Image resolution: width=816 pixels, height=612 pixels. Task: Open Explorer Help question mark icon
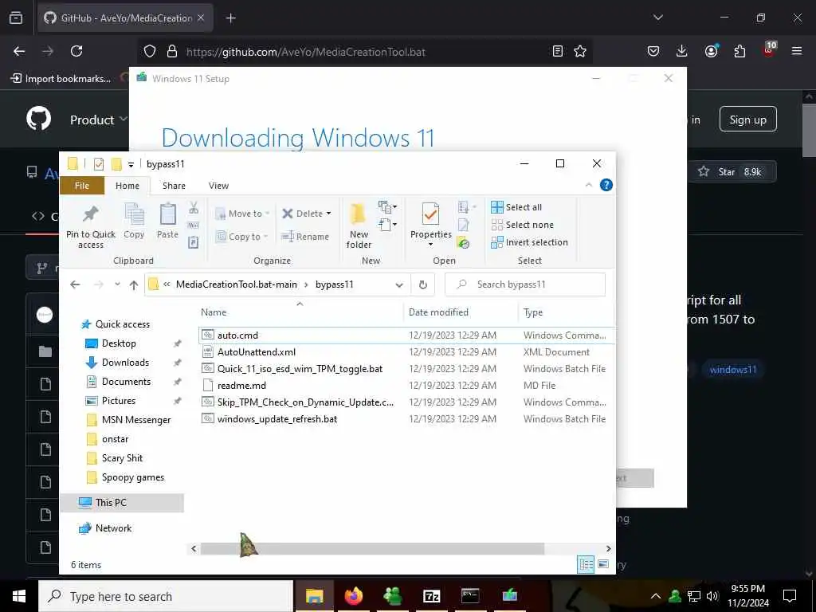tap(606, 185)
